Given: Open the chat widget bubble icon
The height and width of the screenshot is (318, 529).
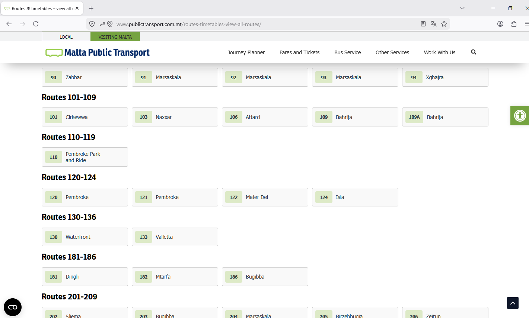Looking at the screenshot, I should click(x=13, y=307).
